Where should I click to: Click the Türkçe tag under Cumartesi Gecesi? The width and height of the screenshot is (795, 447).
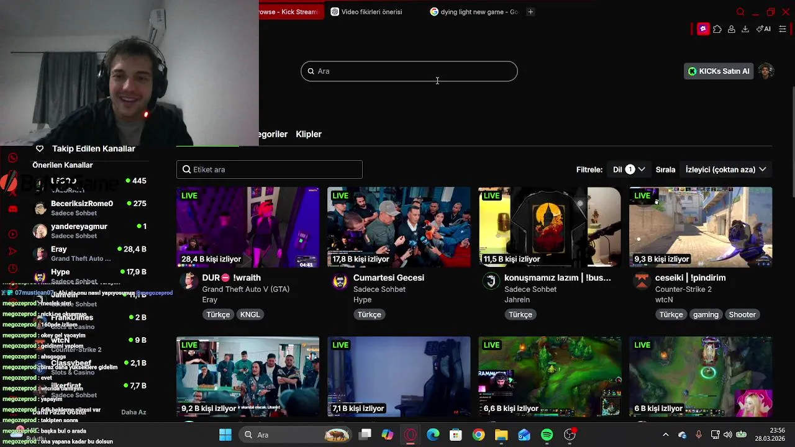369,315
